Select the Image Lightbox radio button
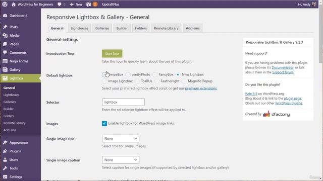Viewport: 323px width, 181px height. click(x=104, y=81)
